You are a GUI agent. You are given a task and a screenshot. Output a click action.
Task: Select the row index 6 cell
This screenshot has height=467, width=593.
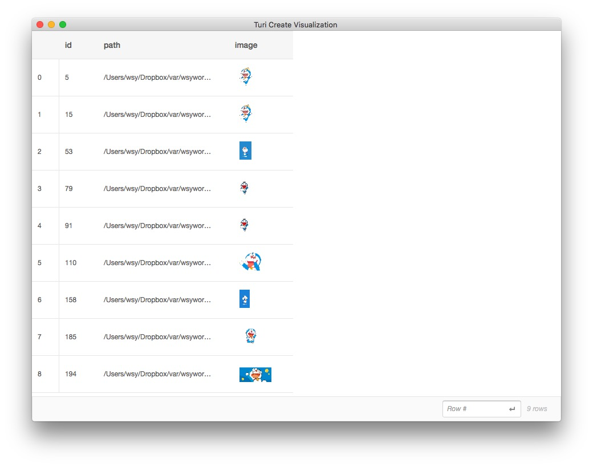39,300
